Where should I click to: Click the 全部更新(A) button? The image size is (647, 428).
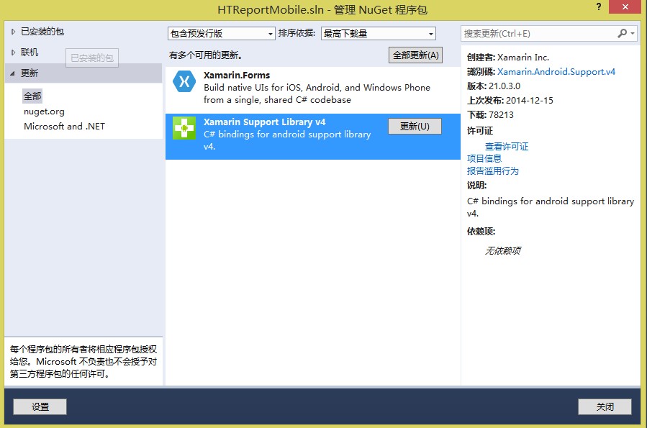click(x=415, y=55)
